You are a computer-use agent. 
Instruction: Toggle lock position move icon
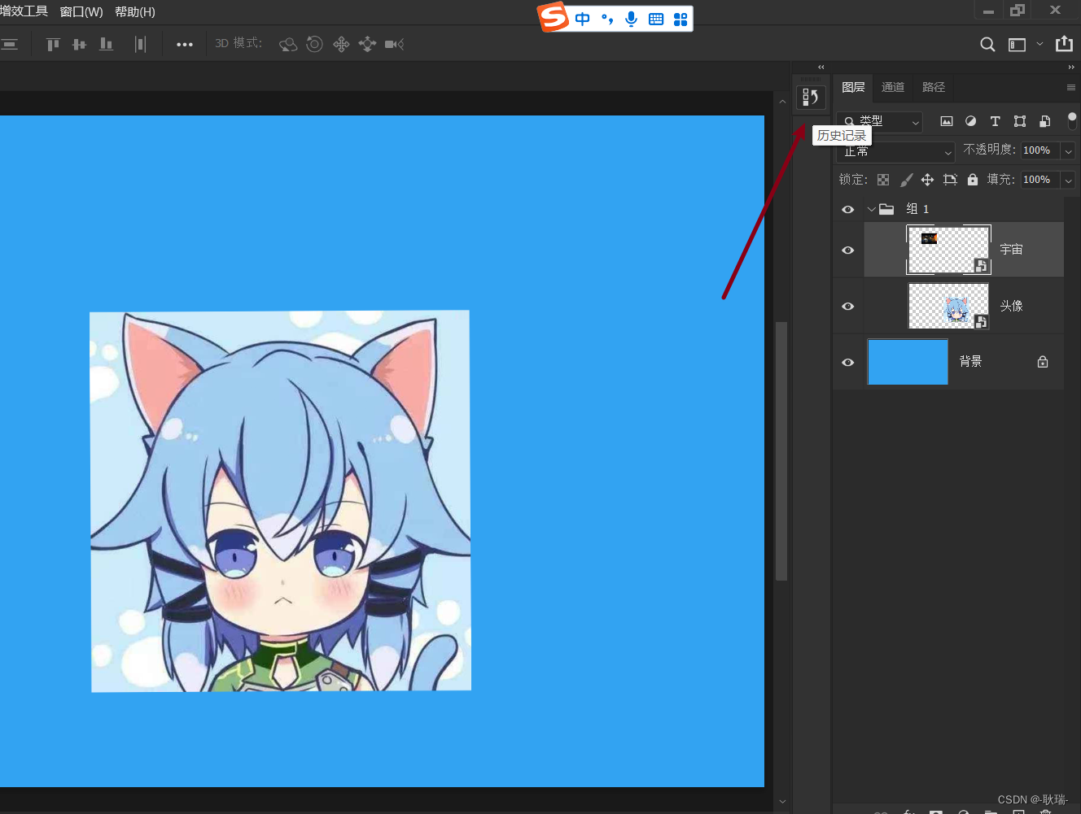pyautogui.click(x=927, y=180)
